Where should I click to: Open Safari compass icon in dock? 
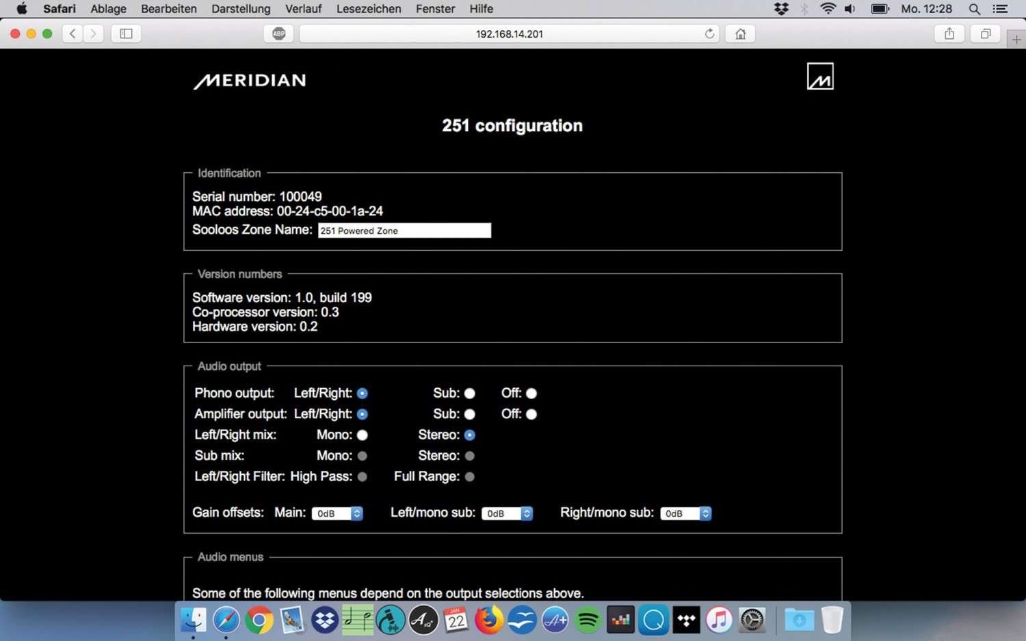(226, 620)
